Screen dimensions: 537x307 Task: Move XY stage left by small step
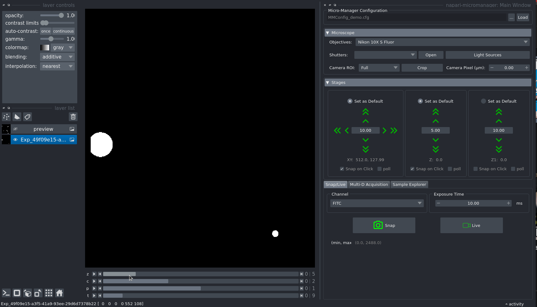(347, 130)
